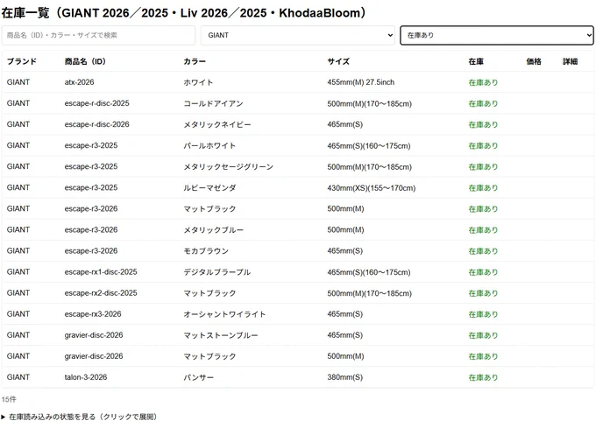The height and width of the screenshot is (435, 596).
Task: Click the 在庫一覧 page heading
Action: pos(183,13)
